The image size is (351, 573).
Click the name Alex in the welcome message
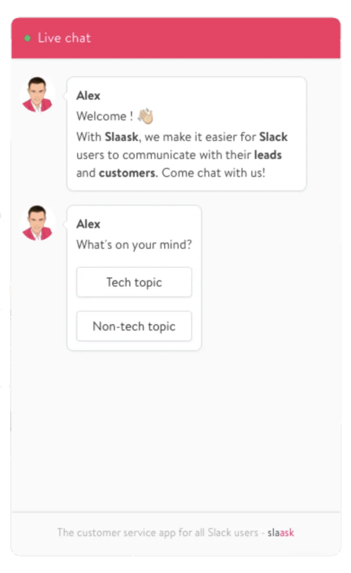pyautogui.click(x=88, y=95)
